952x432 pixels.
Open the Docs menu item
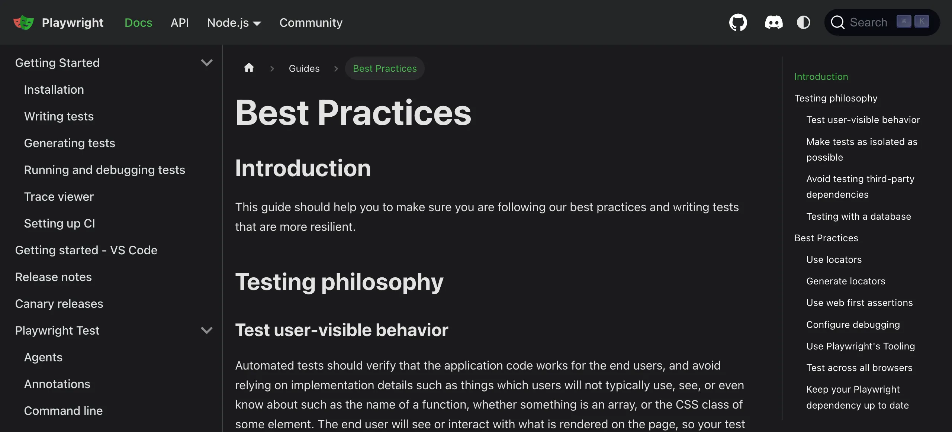[138, 23]
